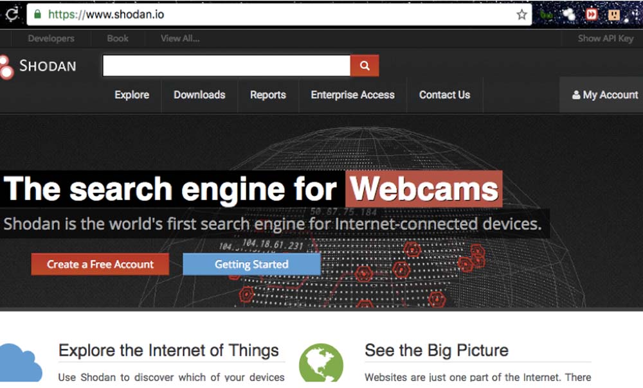Click the red search magnifier button
Screen dimensions: 643x388
point(365,66)
